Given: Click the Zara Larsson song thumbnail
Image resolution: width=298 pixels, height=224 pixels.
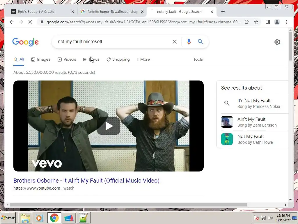Looking at the screenshot, I should tap(227, 122).
